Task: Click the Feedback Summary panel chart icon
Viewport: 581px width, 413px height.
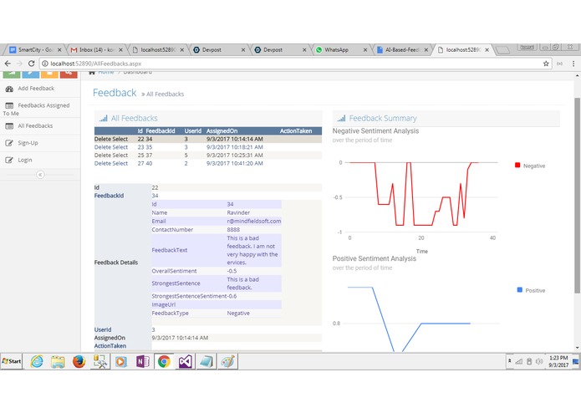Action: pos(341,119)
